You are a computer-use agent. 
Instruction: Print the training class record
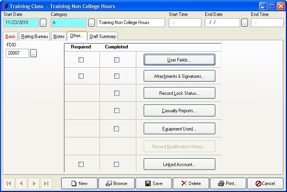point(228,183)
